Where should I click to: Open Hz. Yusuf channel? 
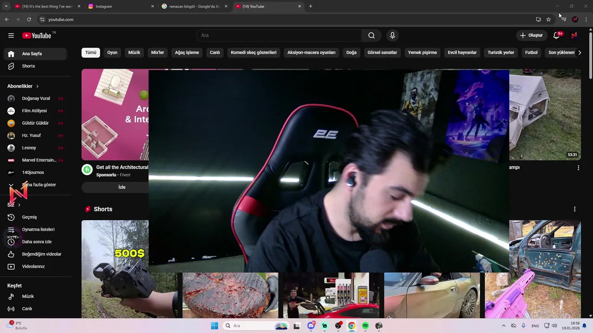coord(36,136)
